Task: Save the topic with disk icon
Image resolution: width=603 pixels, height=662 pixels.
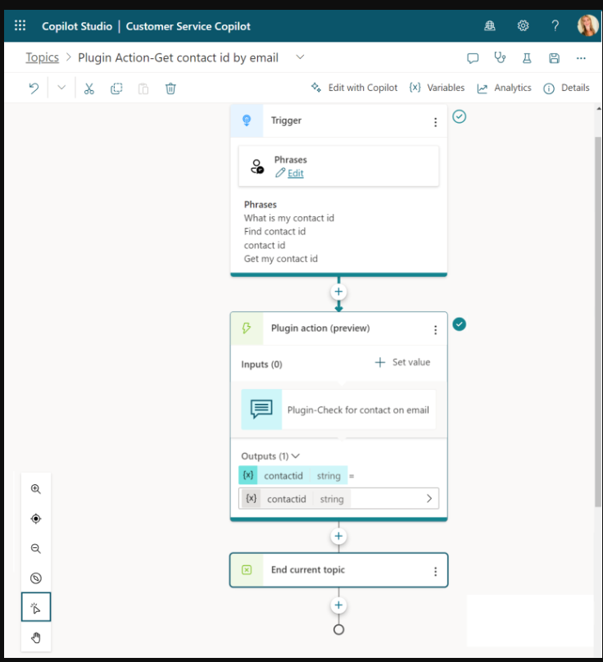Action: [x=554, y=58]
